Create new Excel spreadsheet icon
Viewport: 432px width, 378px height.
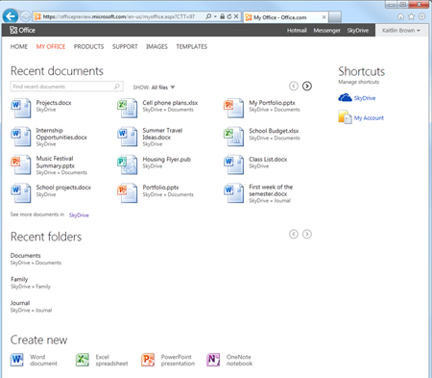point(83,360)
